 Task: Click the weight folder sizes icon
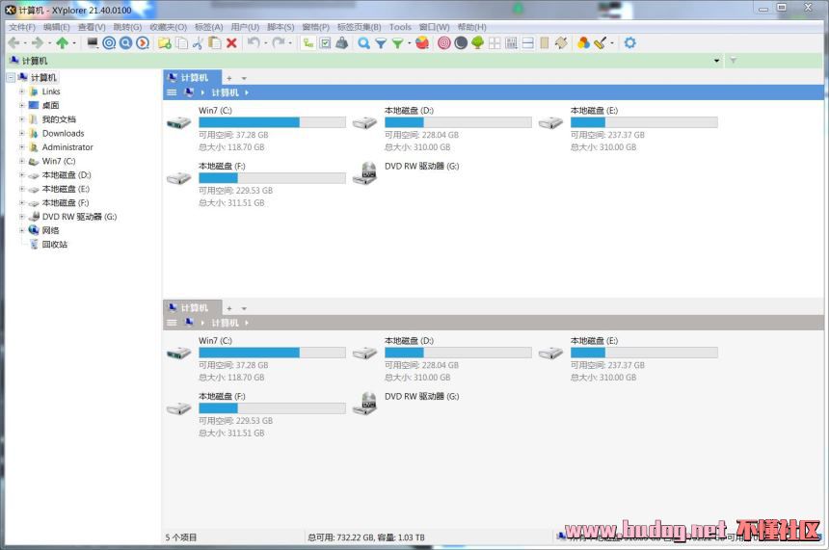pyautogui.click(x=342, y=42)
